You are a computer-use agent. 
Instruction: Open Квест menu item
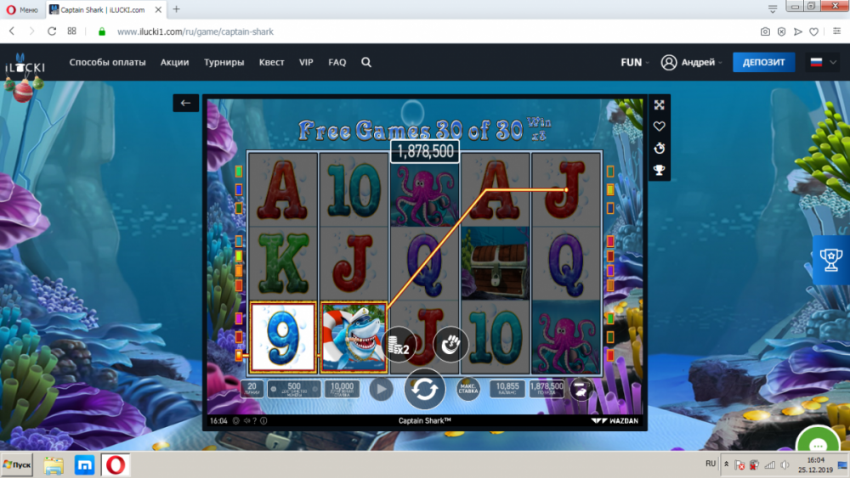pyautogui.click(x=272, y=62)
